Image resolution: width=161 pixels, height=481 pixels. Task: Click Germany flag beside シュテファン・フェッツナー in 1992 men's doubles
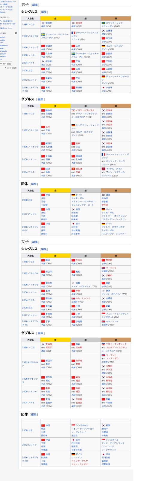[x=73, y=125]
